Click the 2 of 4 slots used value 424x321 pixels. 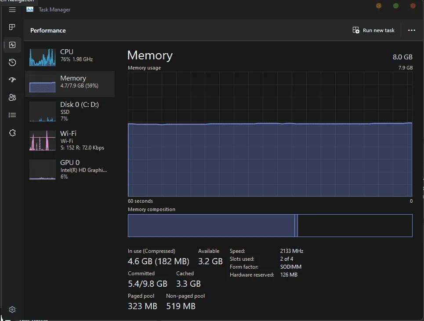click(x=286, y=259)
